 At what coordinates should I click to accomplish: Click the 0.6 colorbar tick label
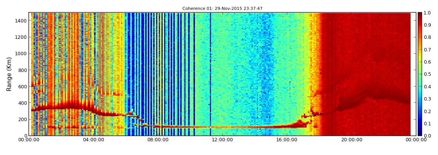tap(427, 62)
